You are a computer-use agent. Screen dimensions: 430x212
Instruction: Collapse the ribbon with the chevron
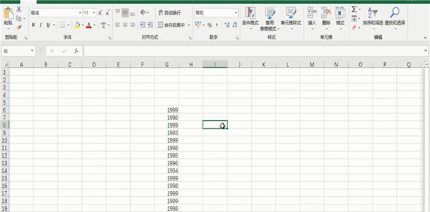tap(425, 38)
